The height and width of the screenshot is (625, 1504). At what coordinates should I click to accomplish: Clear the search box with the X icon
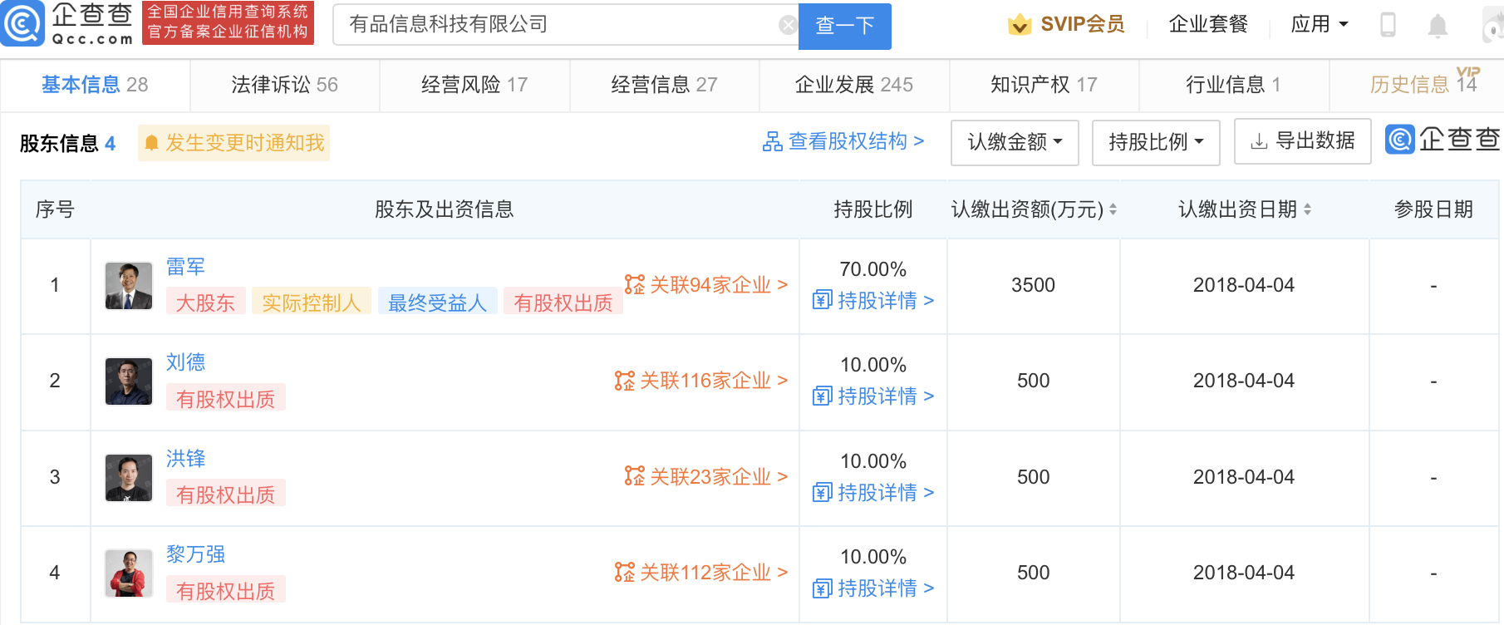point(788,25)
